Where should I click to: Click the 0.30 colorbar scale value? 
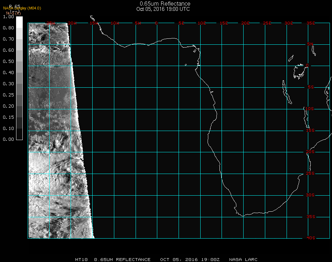8,84
